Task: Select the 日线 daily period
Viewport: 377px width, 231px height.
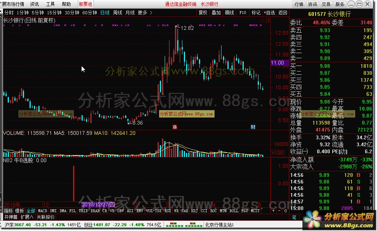Action: coord(105,13)
